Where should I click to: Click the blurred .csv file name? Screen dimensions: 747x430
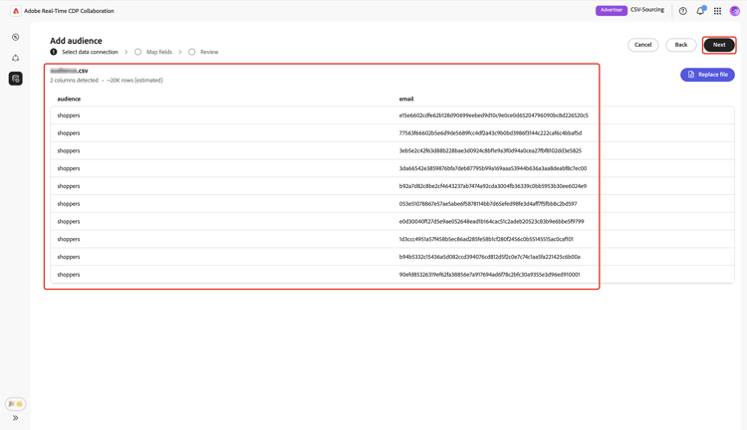[69, 71]
